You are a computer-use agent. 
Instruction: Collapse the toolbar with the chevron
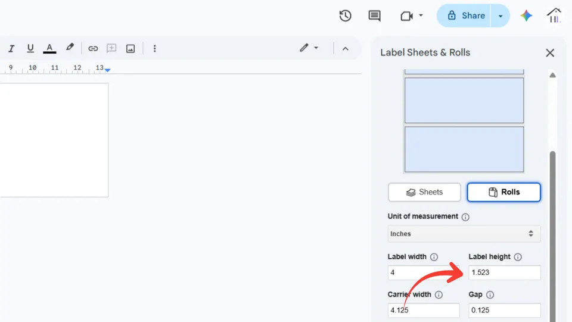pos(346,48)
